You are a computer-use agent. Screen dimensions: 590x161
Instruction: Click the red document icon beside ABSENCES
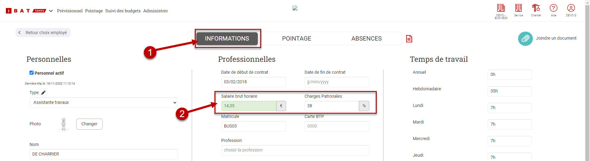409,39
